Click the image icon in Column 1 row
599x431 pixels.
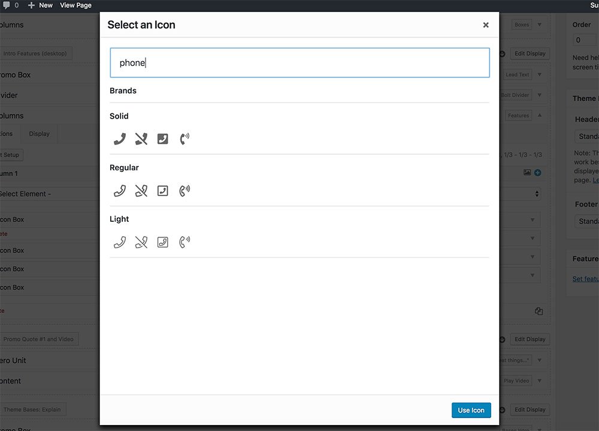tap(527, 173)
